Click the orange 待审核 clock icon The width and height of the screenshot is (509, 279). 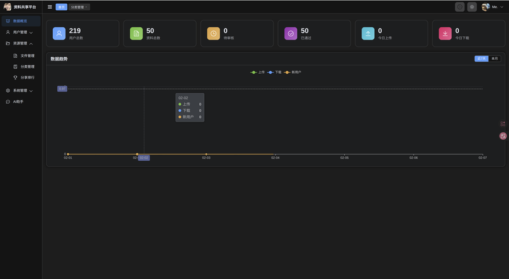click(x=214, y=33)
